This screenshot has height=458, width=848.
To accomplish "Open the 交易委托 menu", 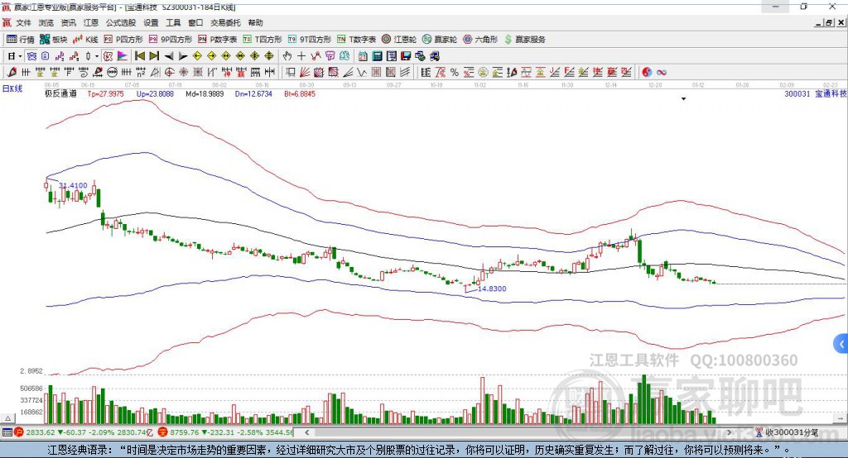I will [x=225, y=22].
